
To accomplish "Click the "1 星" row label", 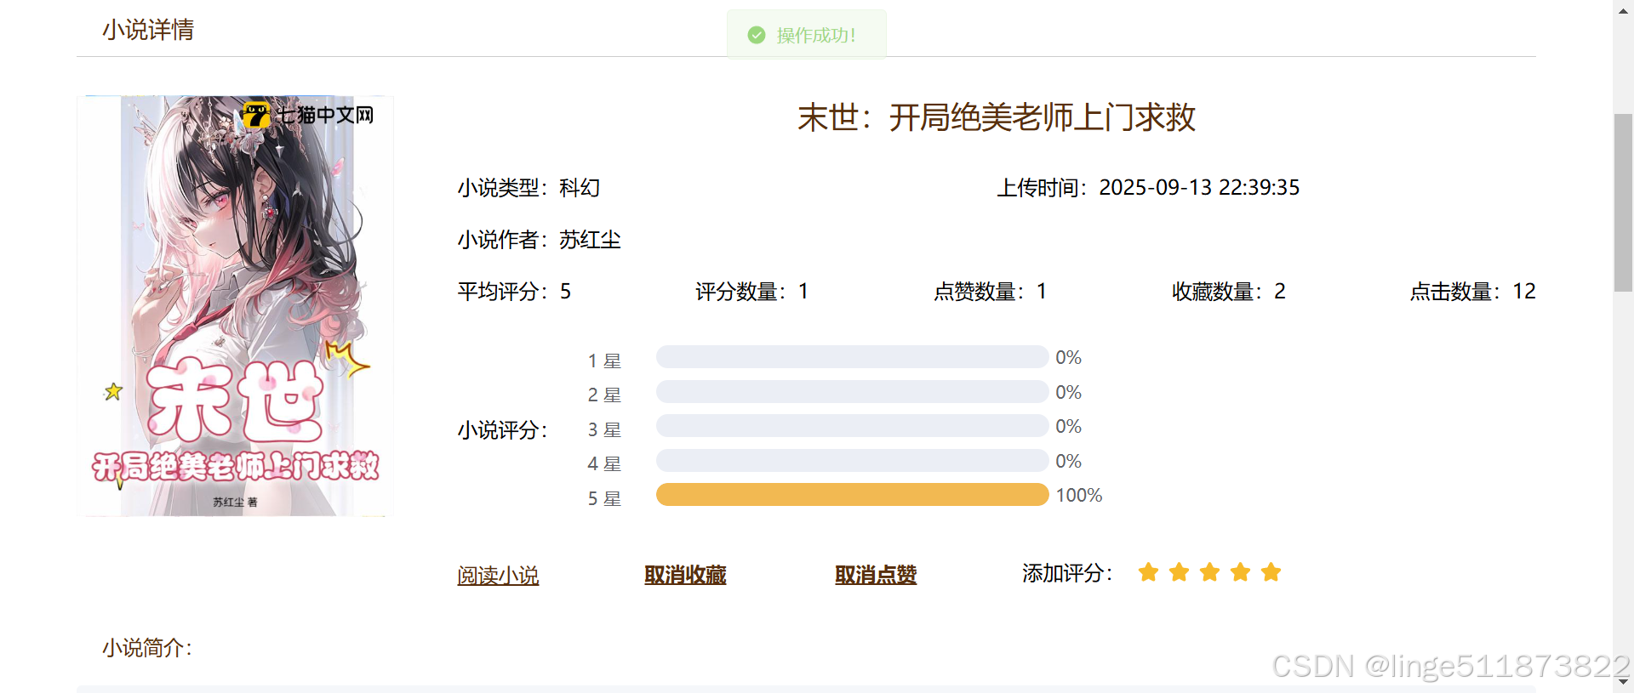I will point(604,361).
